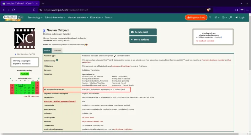Go to previous month in calendar
This screenshot has width=251, height=135.
11,78
